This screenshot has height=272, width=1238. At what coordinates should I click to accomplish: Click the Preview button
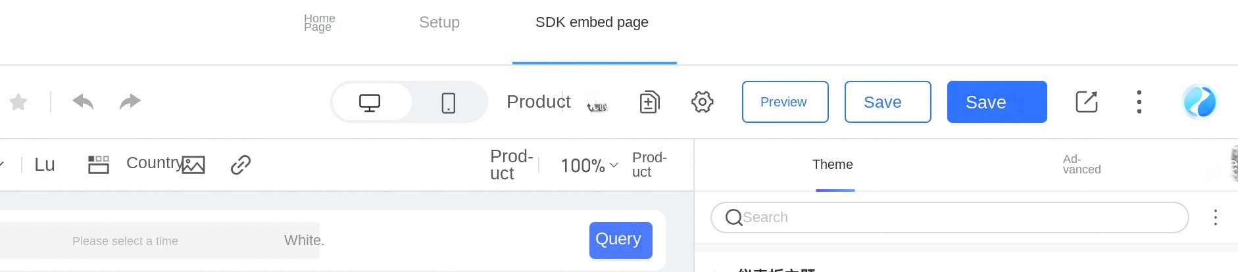click(785, 102)
